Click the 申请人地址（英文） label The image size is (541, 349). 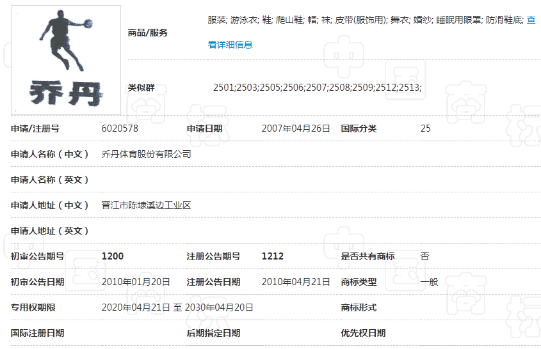click(x=50, y=231)
